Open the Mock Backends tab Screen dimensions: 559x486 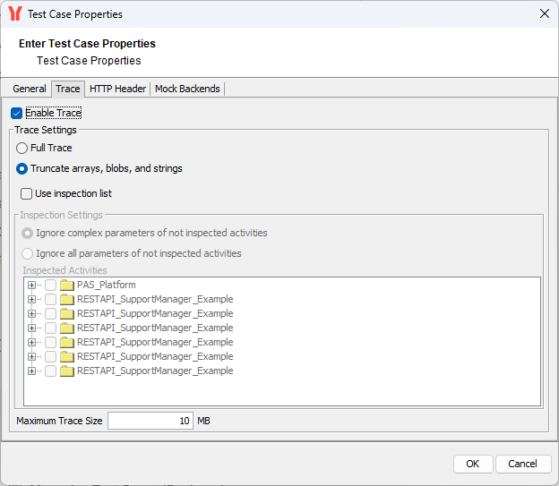[x=187, y=89]
